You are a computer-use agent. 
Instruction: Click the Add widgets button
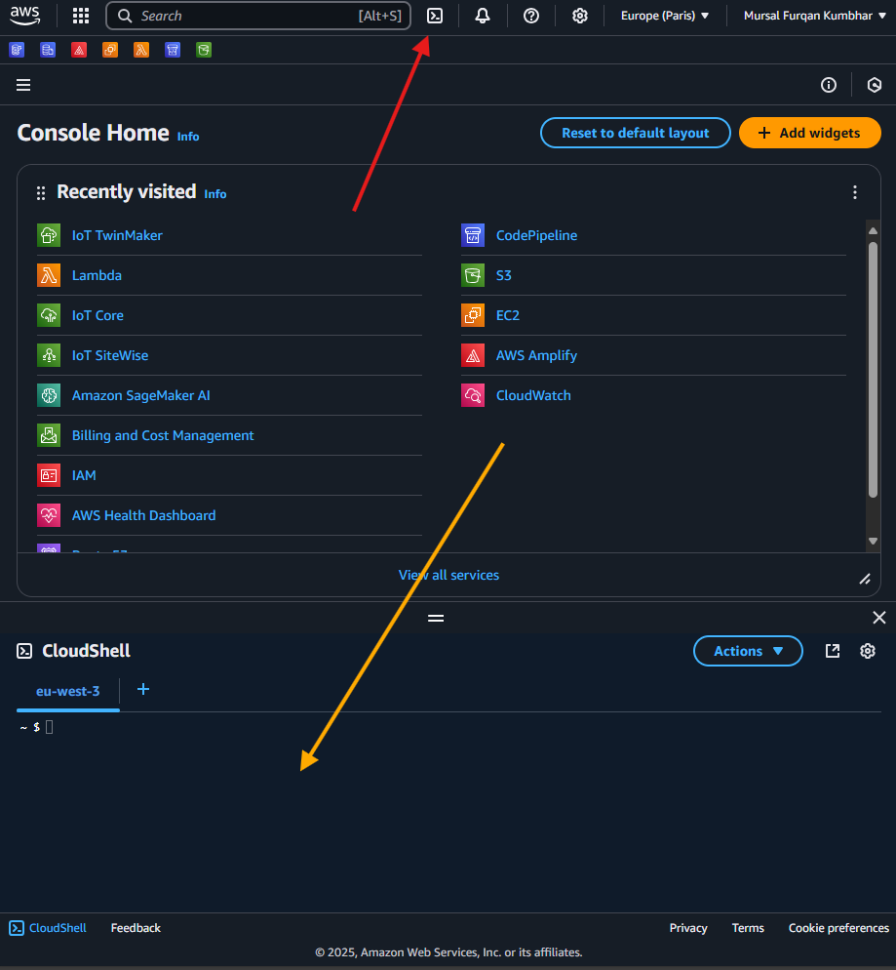pyautogui.click(x=809, y=133)
